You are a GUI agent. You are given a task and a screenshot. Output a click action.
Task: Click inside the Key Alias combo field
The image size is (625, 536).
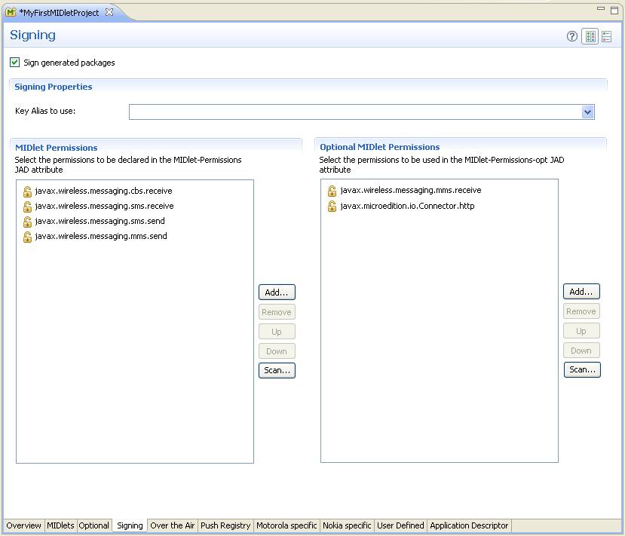click(x=354, y=112)
